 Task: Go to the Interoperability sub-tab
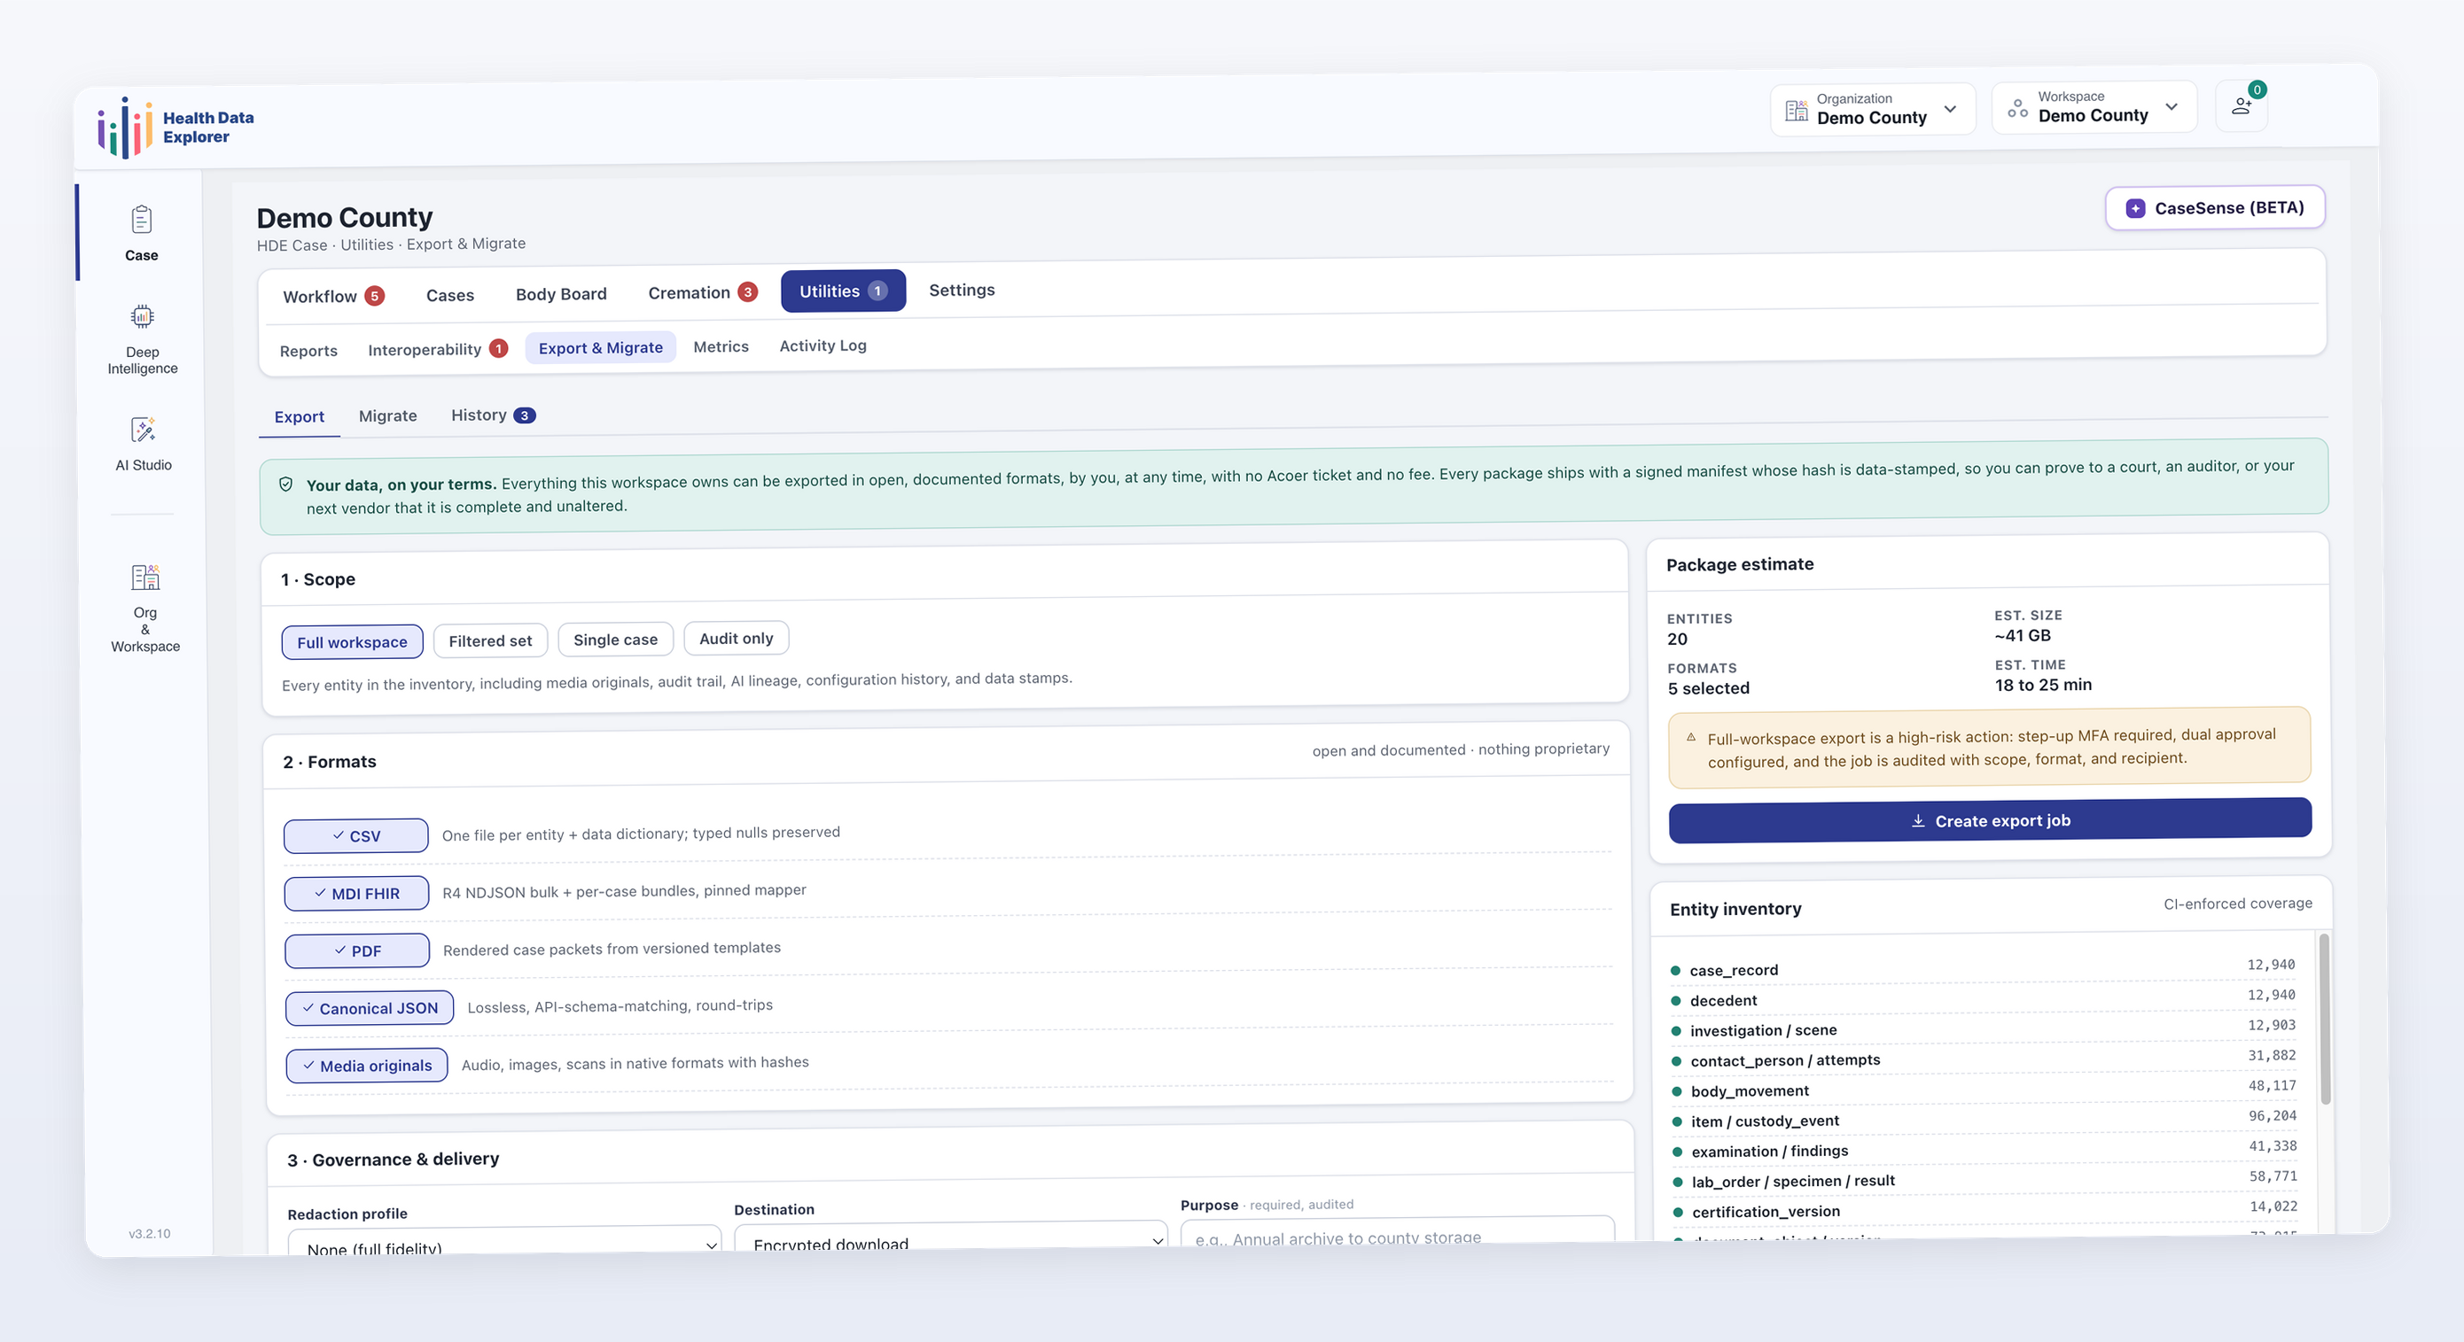437,349
